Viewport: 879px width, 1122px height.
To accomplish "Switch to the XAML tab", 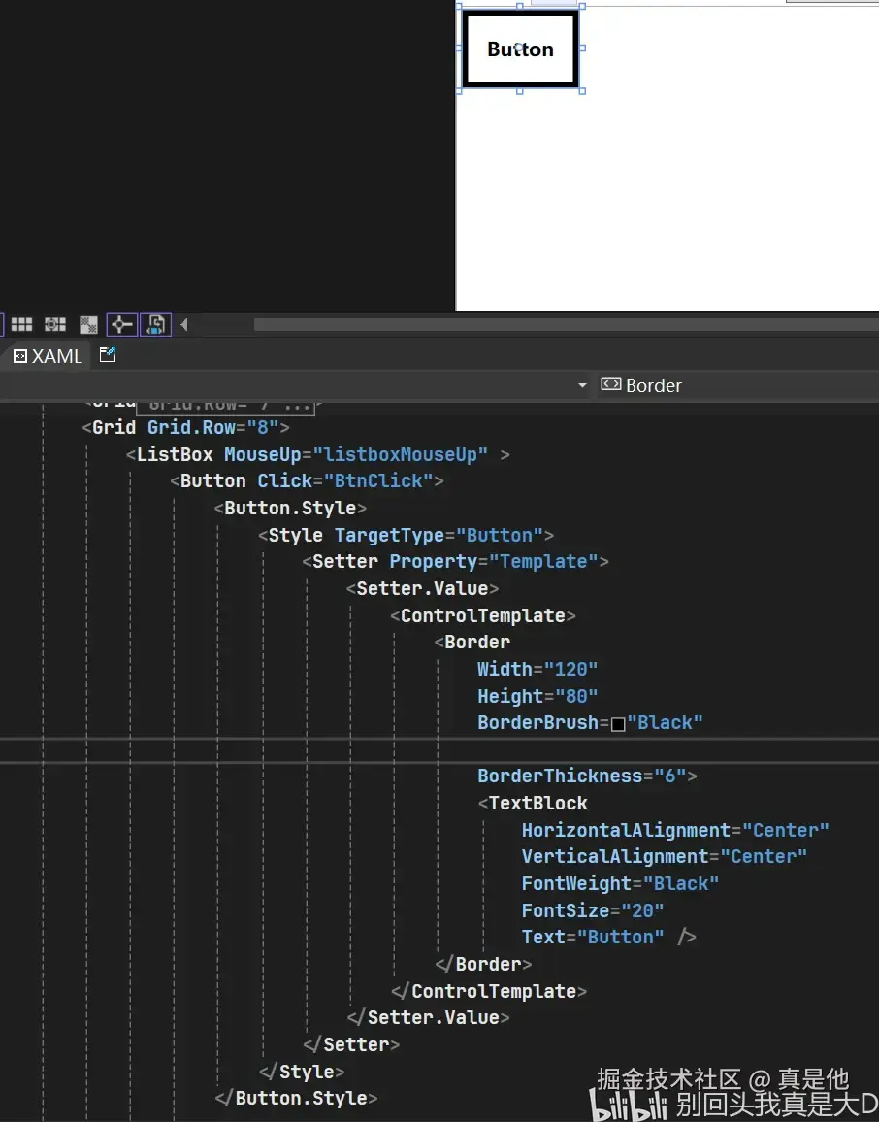I will 48,355.
